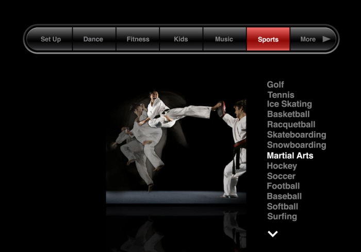Switch to the Fitness tab
The height and width of the screenshot is (252, 361).
(138, 39)
